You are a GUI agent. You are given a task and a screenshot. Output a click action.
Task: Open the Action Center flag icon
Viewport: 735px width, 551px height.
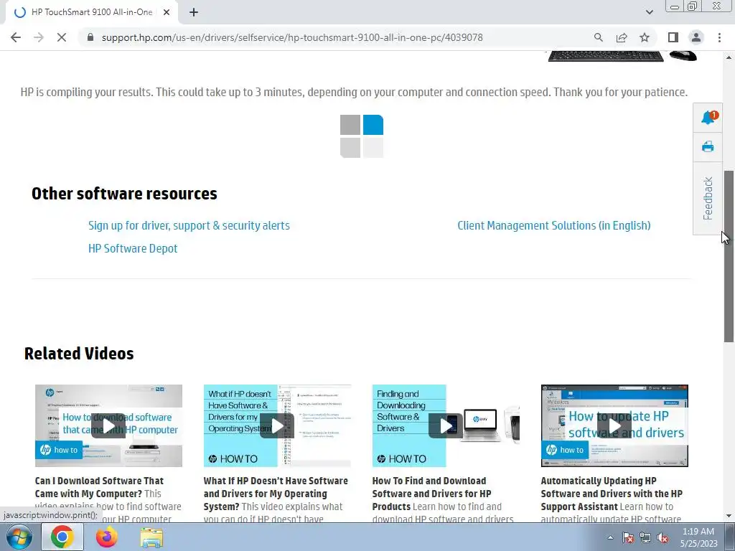click(x=627, y=537)
